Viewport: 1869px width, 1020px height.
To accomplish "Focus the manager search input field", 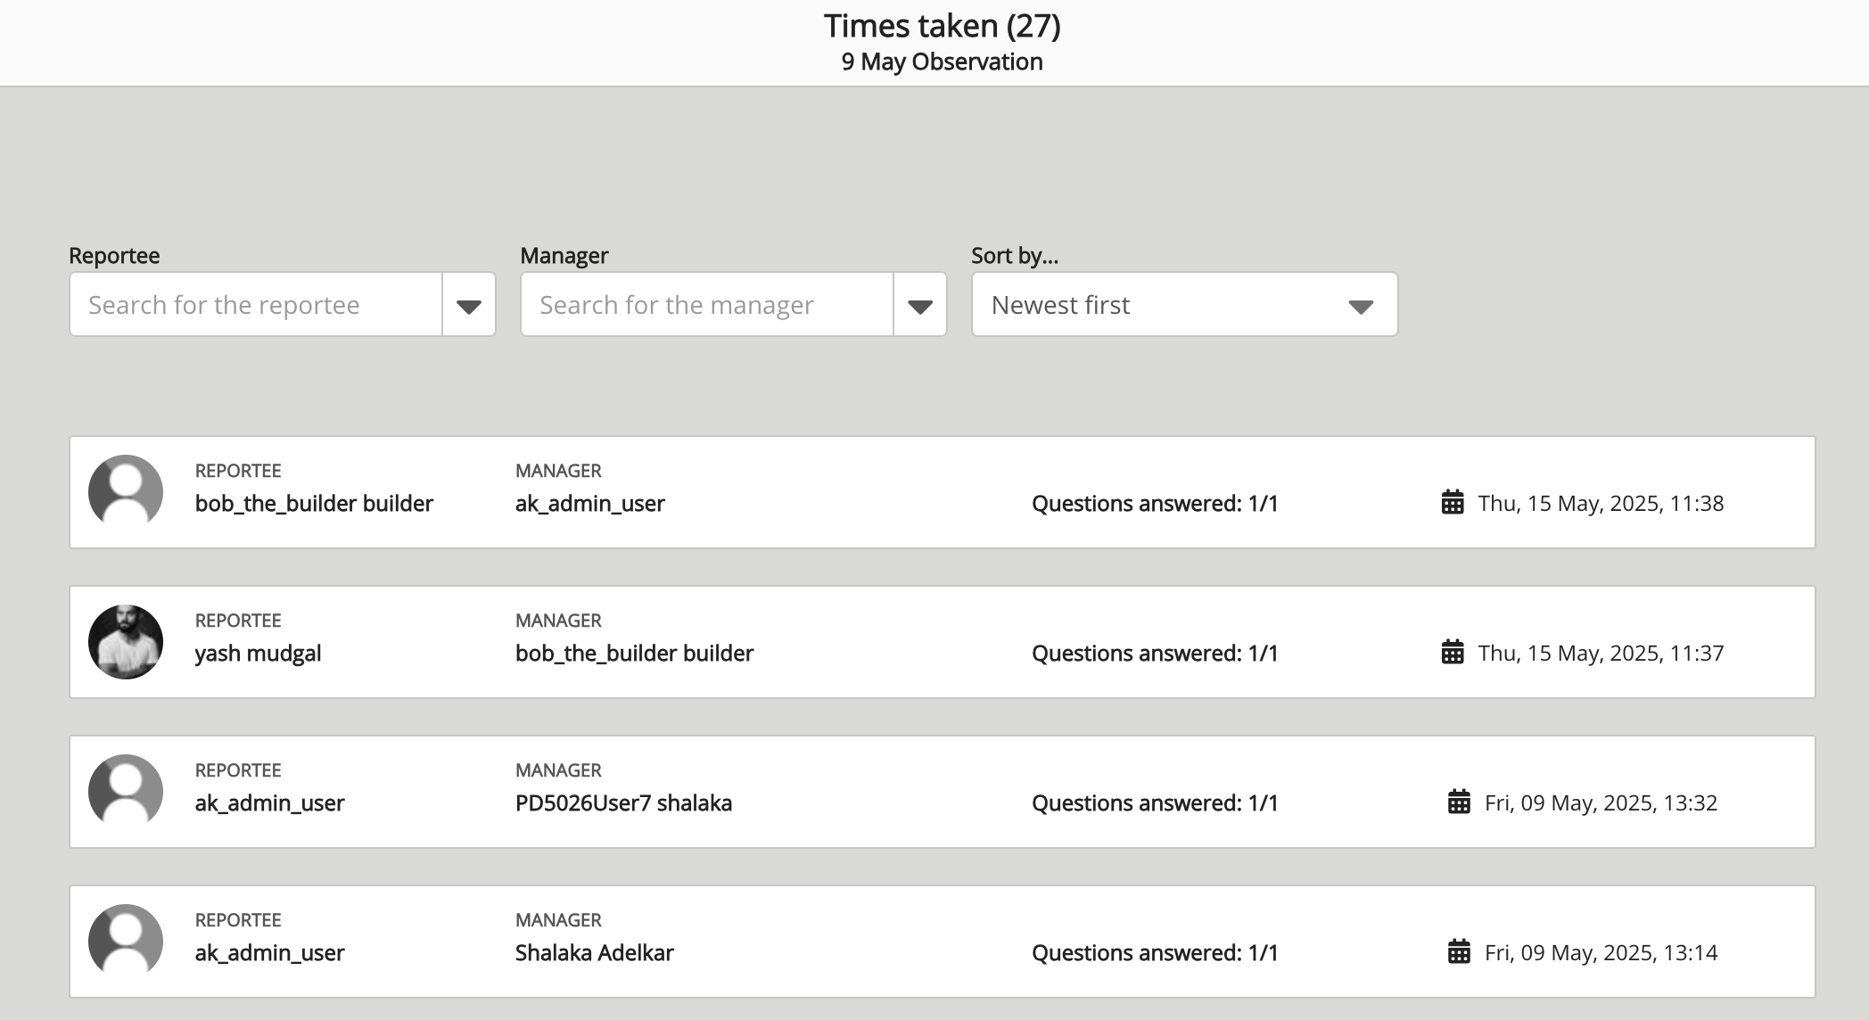I will 707,305.
